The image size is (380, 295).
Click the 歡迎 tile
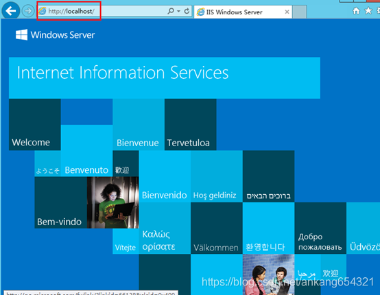point(126,163)
